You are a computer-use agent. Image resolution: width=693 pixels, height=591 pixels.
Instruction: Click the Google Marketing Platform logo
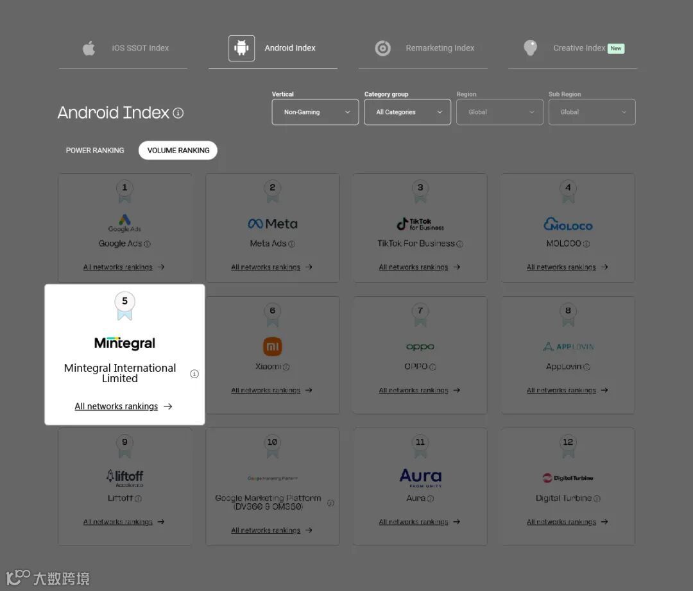pyautogui.click(x=273, y=478)
